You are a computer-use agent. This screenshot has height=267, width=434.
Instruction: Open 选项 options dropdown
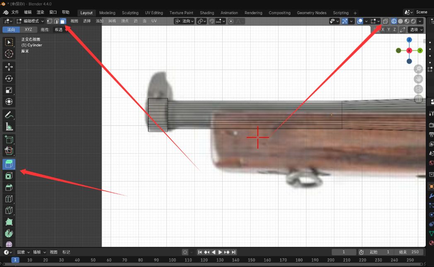pos(416,29)
